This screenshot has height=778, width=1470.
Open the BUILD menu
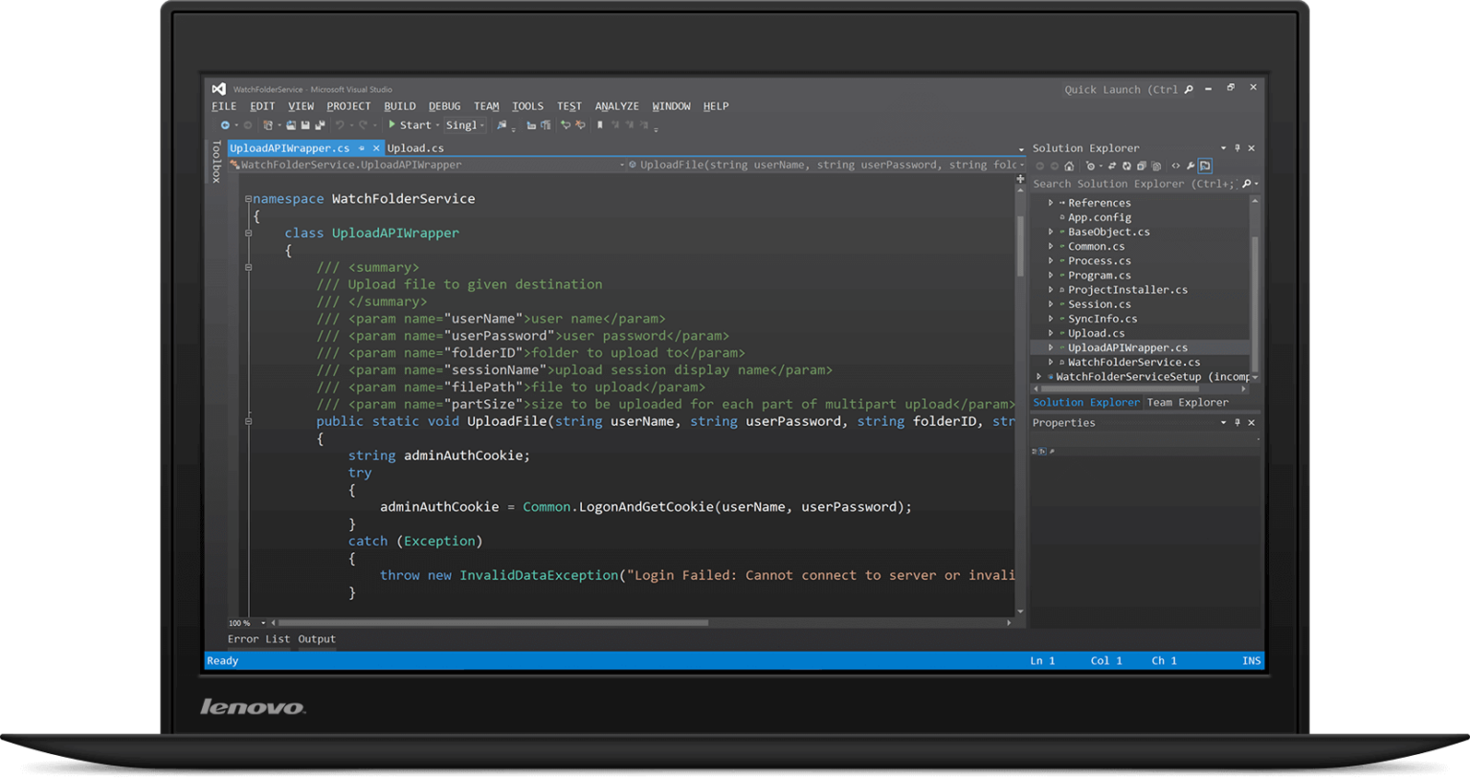coord(399,106)
